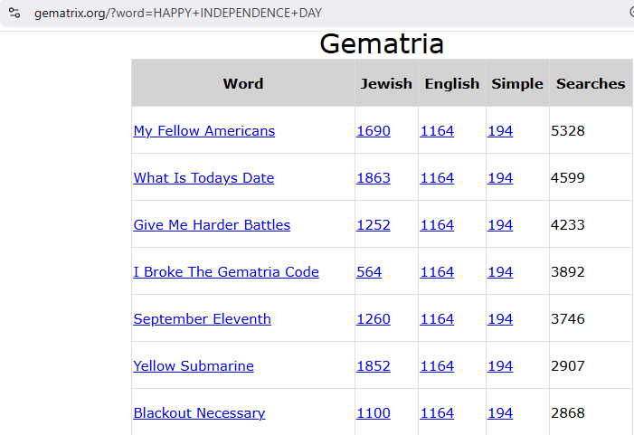This screenshot has height=435, width=634.
Task: Click Jewish value 564
Action: click(369, 271)
